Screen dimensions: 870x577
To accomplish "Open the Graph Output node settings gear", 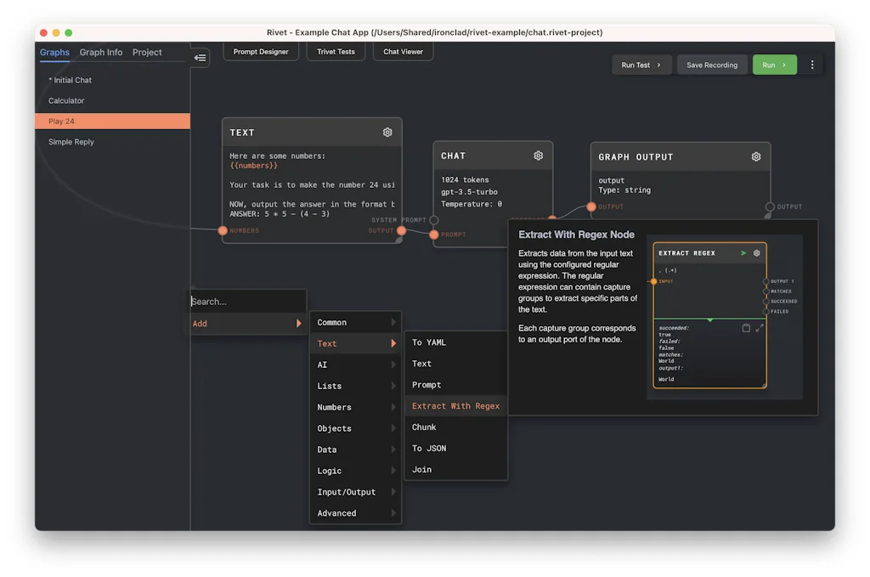I will click(x=756, y=156).
